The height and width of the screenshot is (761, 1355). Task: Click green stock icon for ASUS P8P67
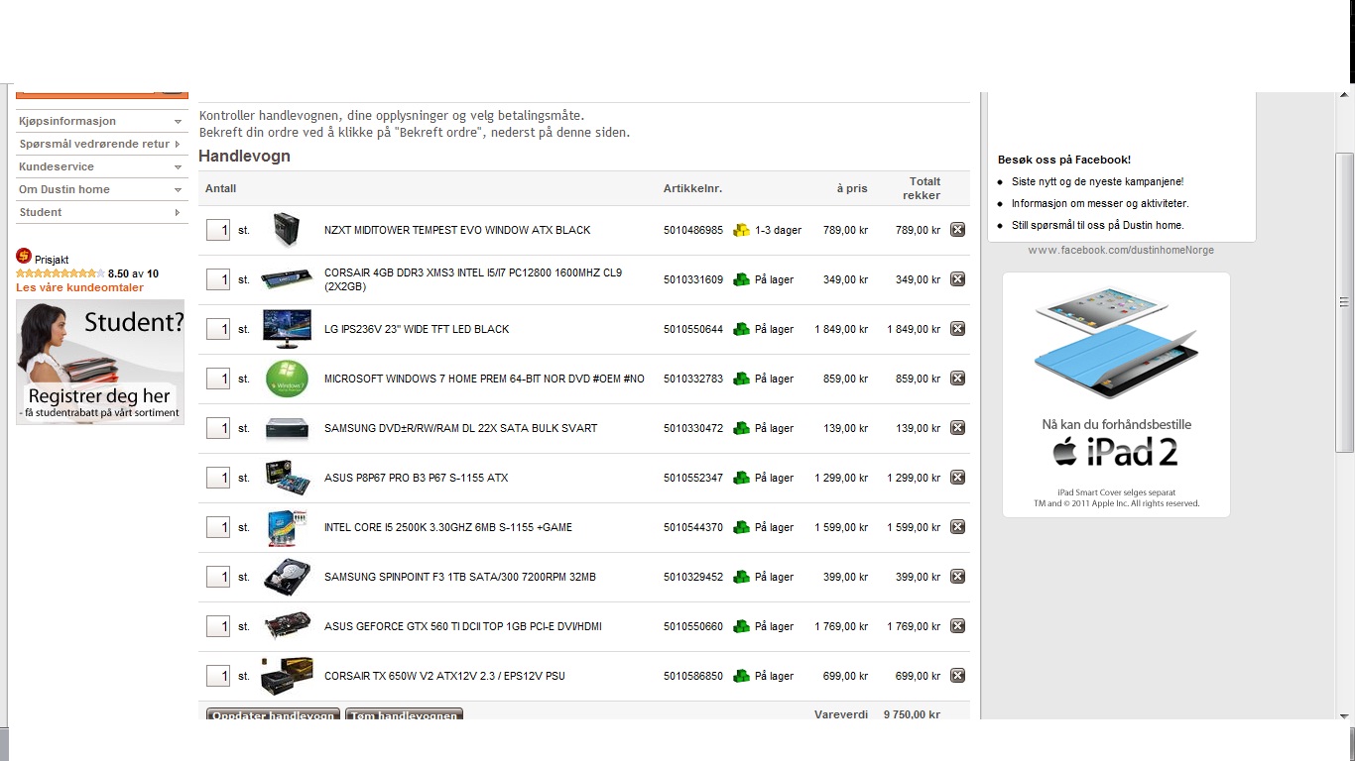tap(741, 478)
